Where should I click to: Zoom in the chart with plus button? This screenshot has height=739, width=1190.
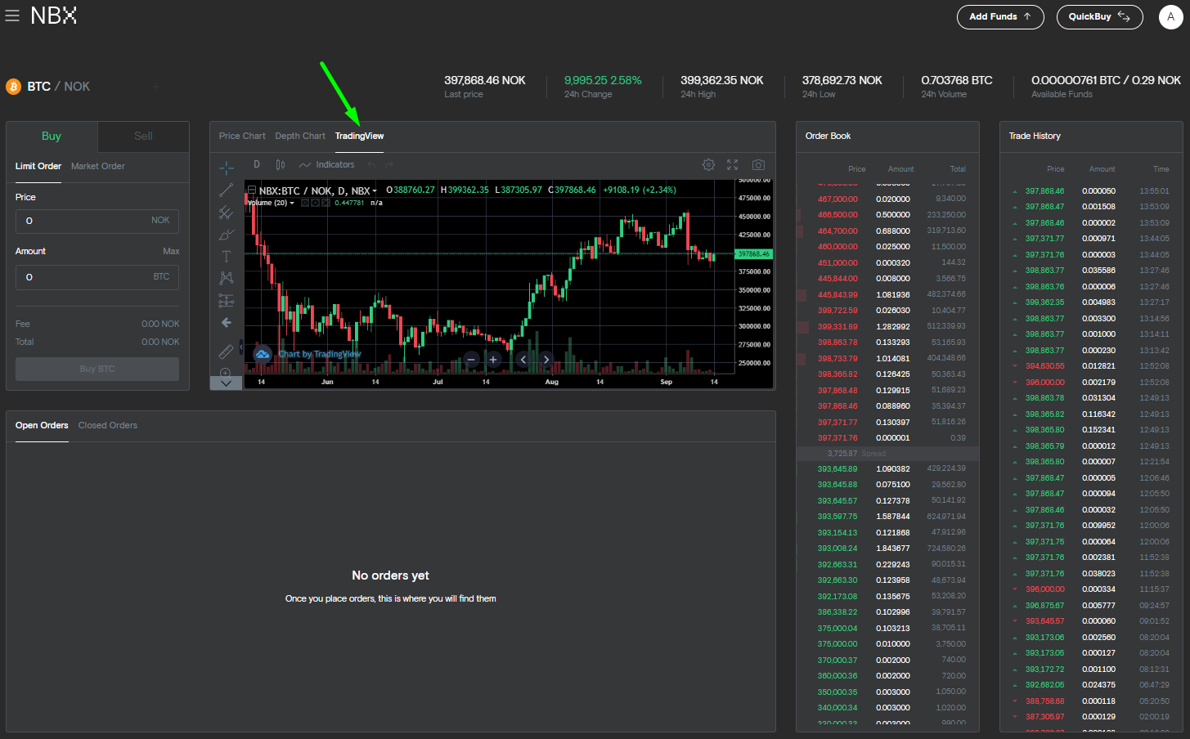coord(493,360)
